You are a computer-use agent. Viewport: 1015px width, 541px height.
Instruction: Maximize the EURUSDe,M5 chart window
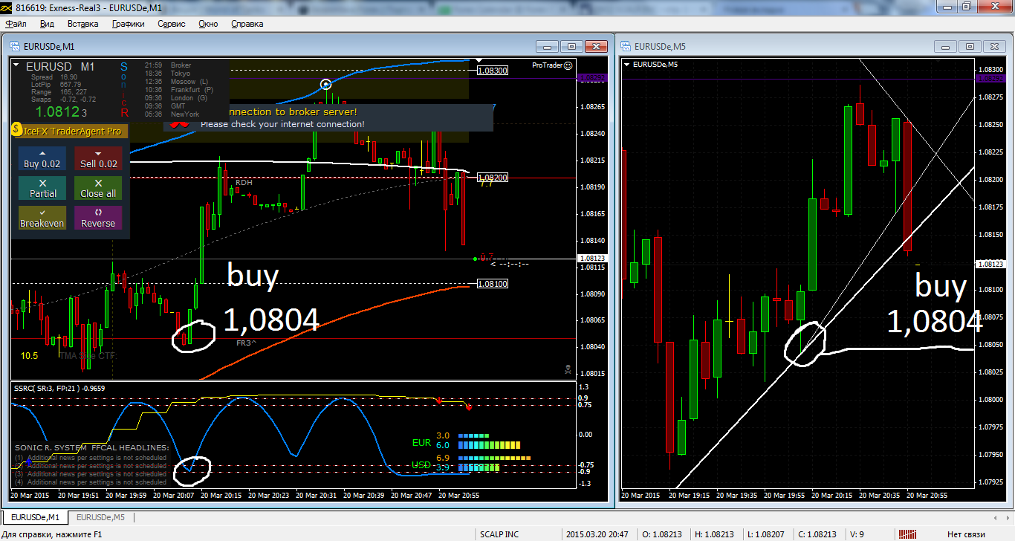click(x=968, y=46)
